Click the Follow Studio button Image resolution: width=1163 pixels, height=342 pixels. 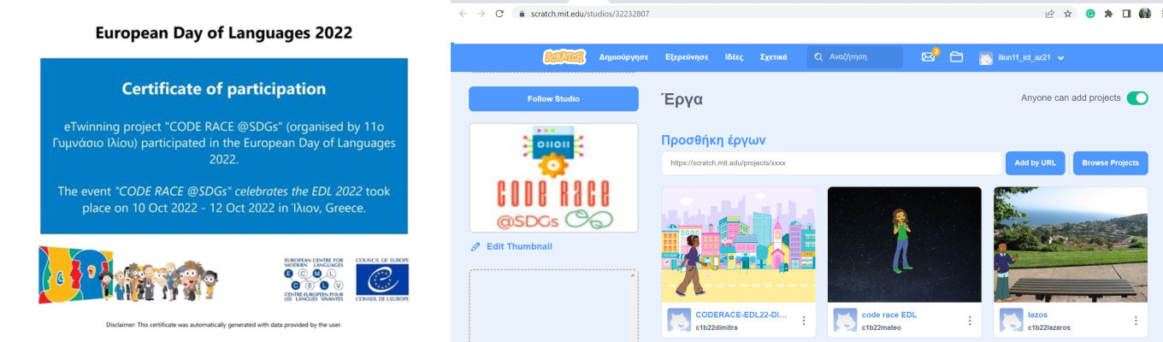pyautogui.click(x=553, y=99)
